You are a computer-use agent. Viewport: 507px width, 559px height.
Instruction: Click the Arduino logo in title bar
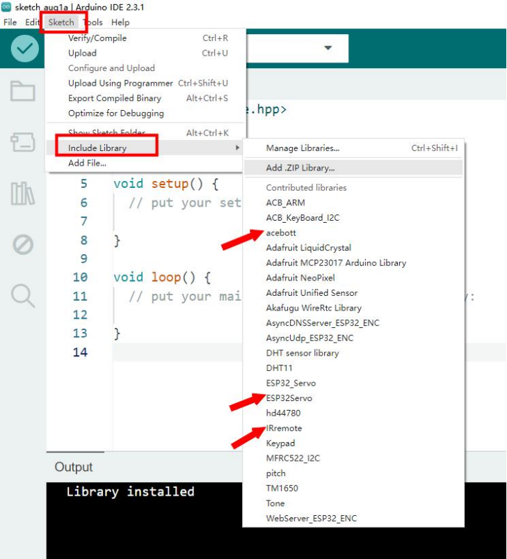(x=6, y=7)
